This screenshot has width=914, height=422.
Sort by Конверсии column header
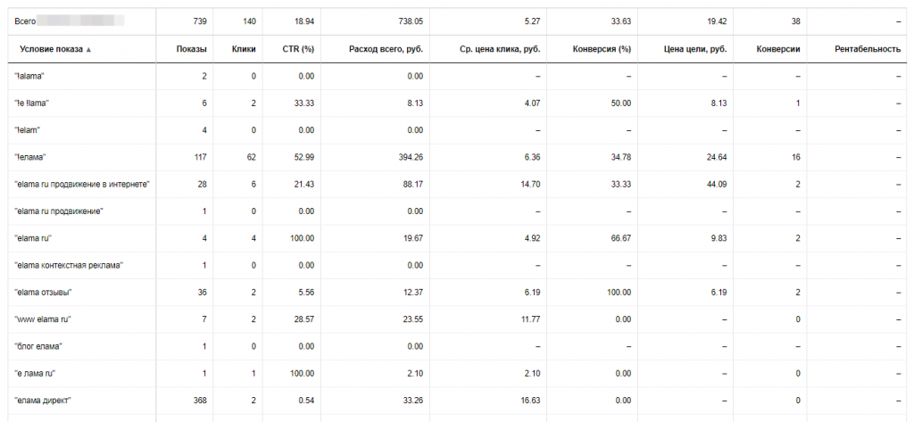click(778, 50)
